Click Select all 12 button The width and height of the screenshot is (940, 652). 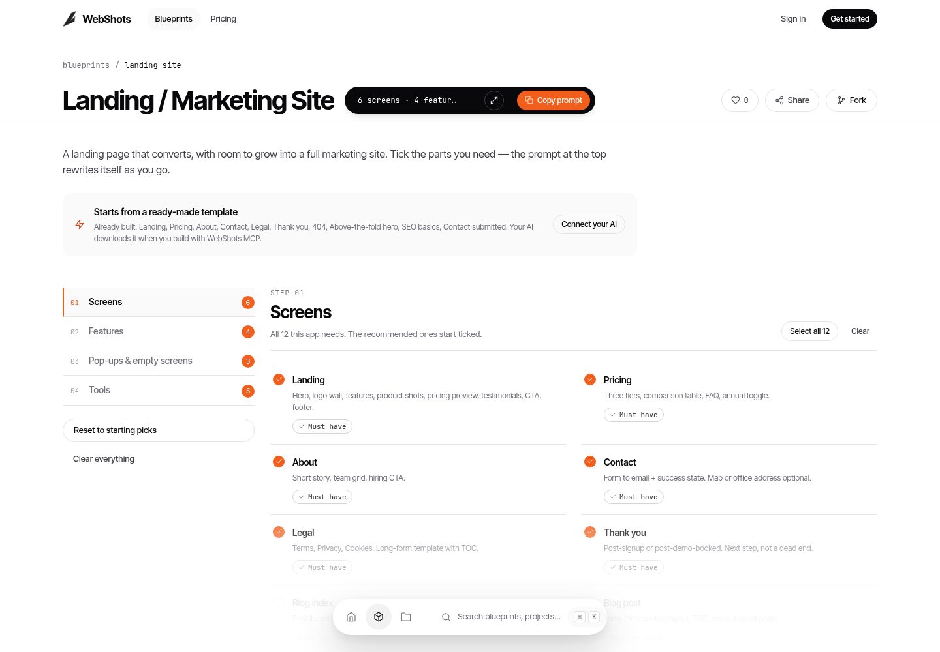(809, 331)
